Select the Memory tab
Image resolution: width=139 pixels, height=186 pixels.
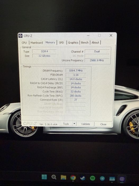click(x=50, y=42)
